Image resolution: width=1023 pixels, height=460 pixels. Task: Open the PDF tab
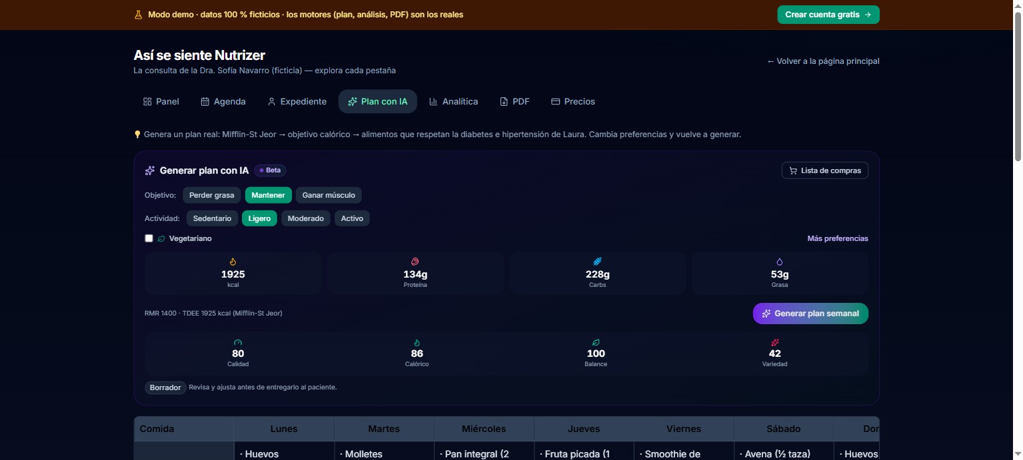(x=514, y=102)
